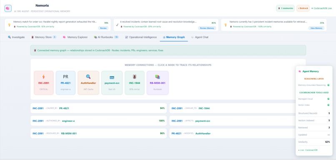This screenshot has height=160, width=336.
Task: Click the AI Runbooks count badge 19
Action: pyautogui.click(x=116, y=37)
